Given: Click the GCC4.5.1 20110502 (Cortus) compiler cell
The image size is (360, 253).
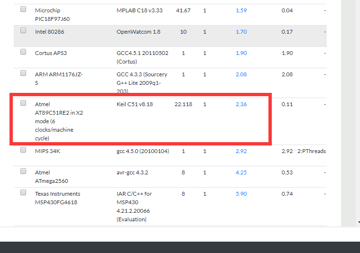Looking at the screenshot, I should (x=142, y=57).
